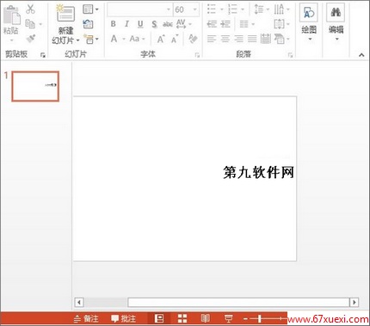Reset the slide layout icon

point(88,24)
